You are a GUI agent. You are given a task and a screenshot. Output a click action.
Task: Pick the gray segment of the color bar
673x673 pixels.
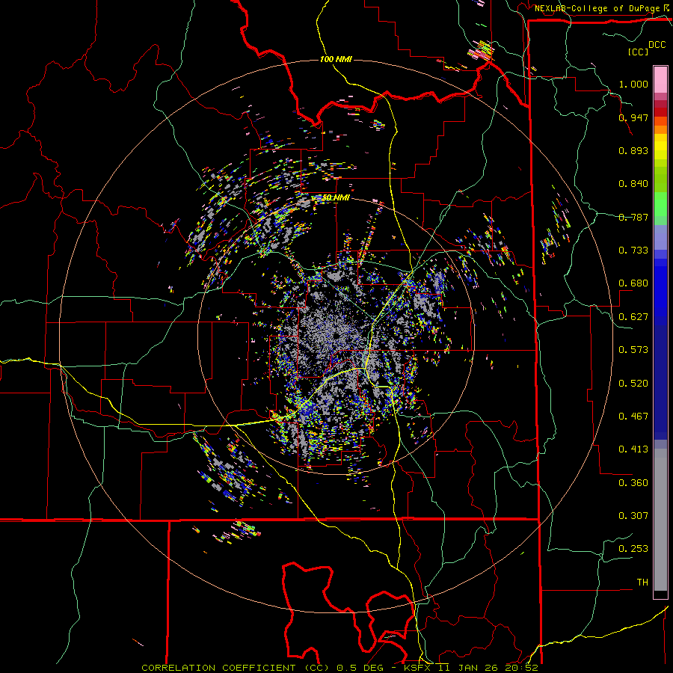coord(660,520)
